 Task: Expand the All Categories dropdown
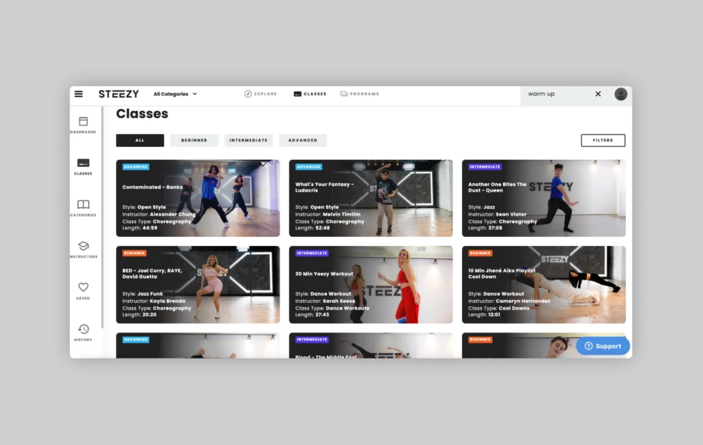(175, 94)
